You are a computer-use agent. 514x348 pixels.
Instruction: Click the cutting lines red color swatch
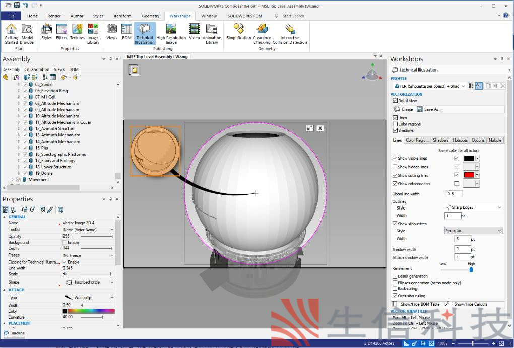(469, 175)
